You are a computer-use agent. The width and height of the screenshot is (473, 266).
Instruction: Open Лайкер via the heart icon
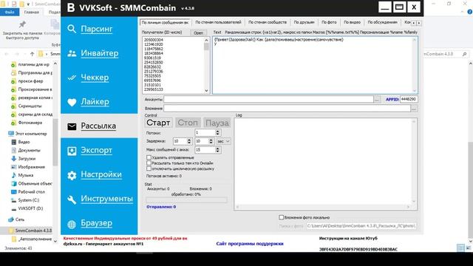point(72,102)
